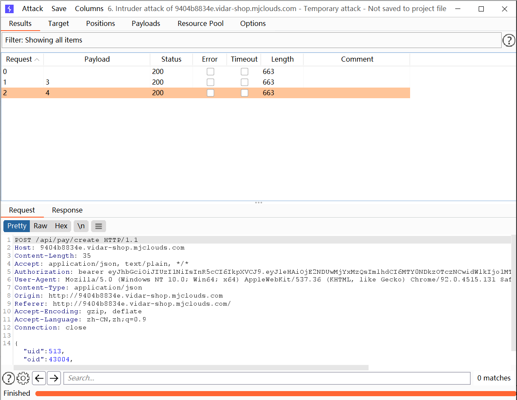Toggle Timeout checkbox for request 1
The image size is (517, 400).
point(244,82)
